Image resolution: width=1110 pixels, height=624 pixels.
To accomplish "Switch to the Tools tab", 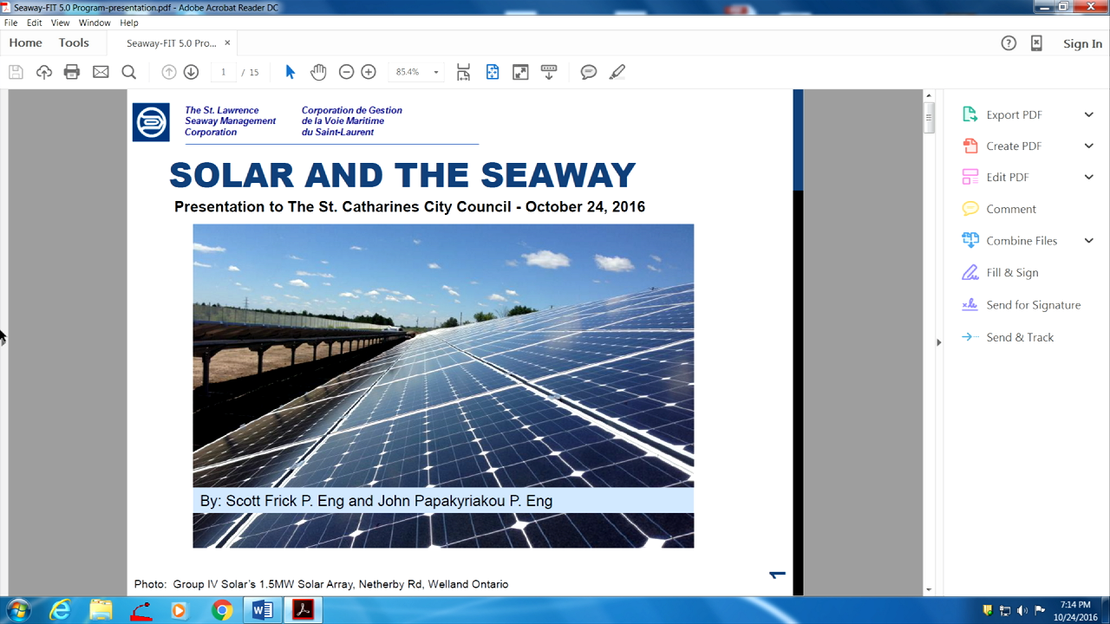I will click(x=74, y=42).
